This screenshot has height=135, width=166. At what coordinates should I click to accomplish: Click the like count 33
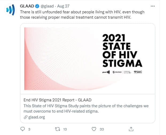coord(102,129)
